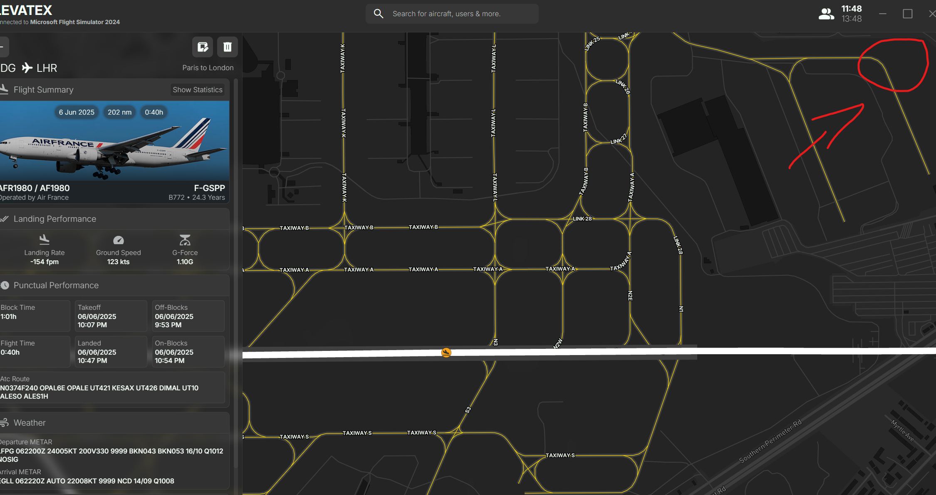The width and height of the screenshot is (936, 495).
Task: Focus the aircraft and users search field
Action: pyautogui.click(x=452, y=14)
